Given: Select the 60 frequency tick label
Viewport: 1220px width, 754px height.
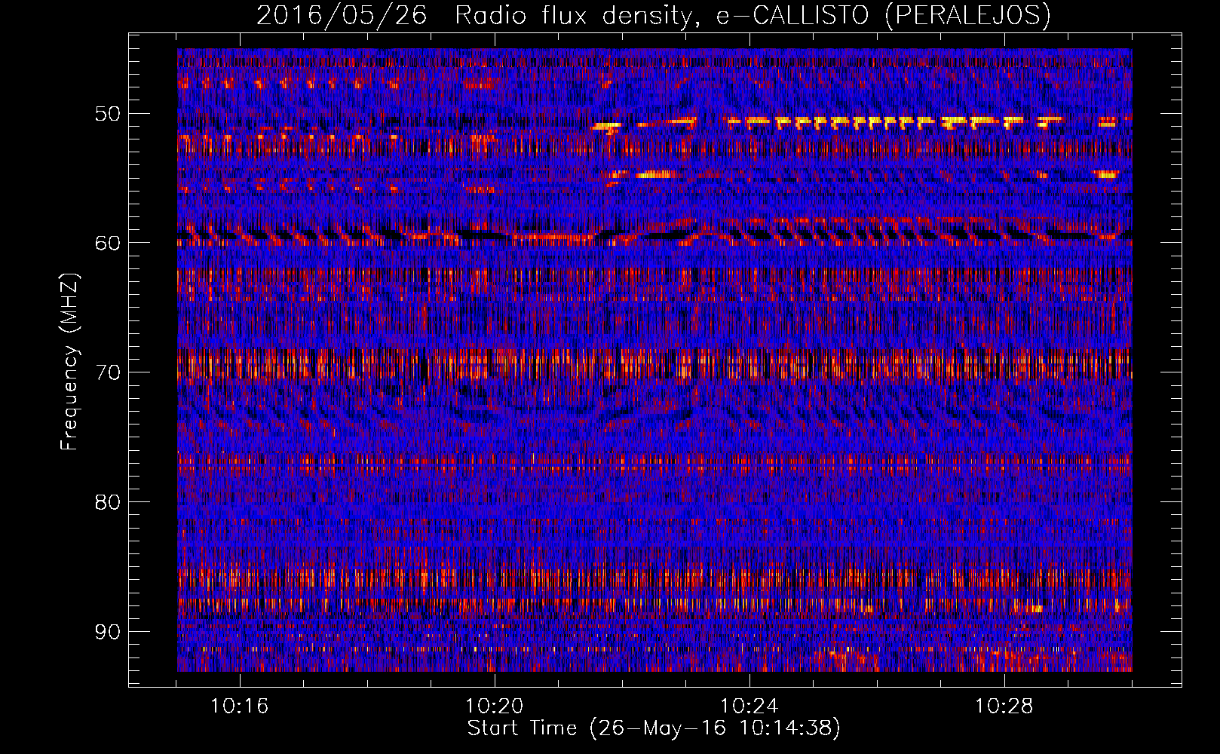Looking at the screenshot, I should click(107, 243).
